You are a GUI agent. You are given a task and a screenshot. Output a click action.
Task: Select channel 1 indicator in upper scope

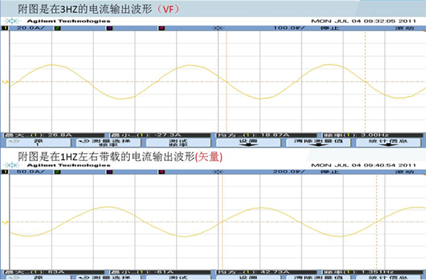(5, 28)
